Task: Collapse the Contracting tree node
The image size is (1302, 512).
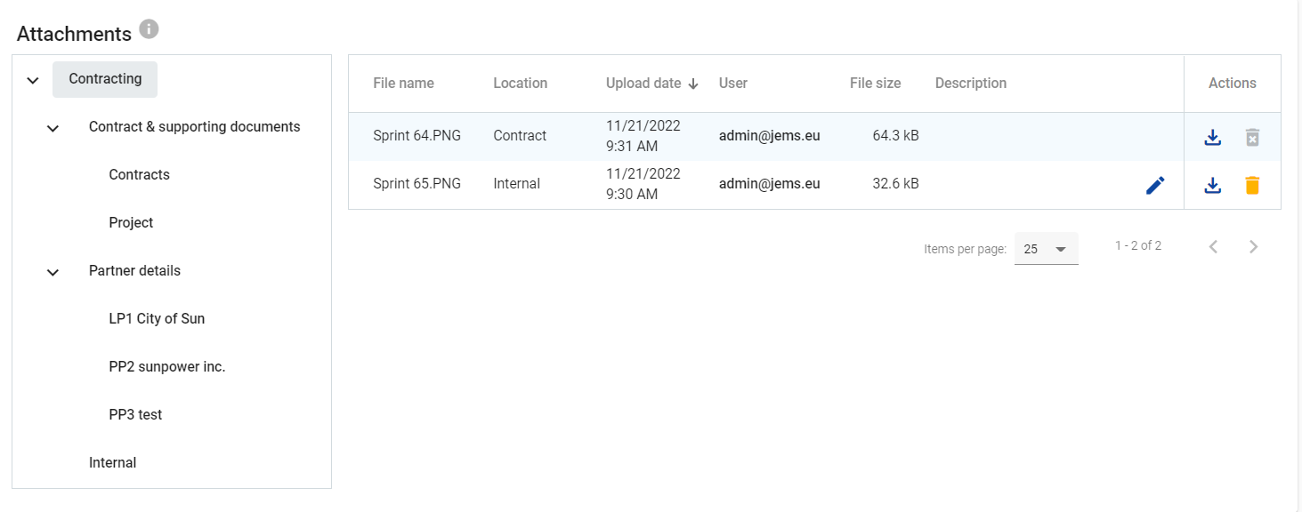Action: click(33, 80)
